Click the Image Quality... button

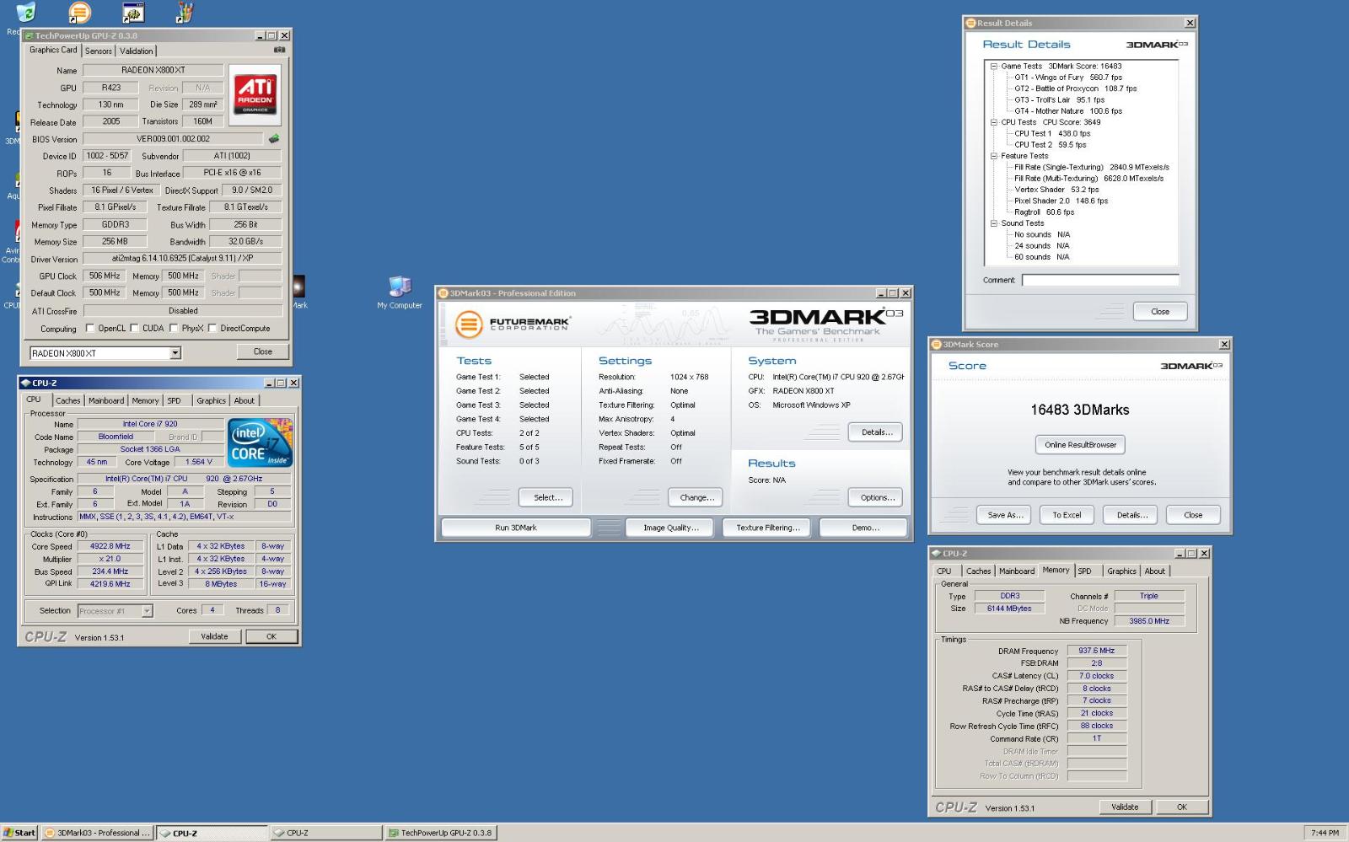point(671,528)
